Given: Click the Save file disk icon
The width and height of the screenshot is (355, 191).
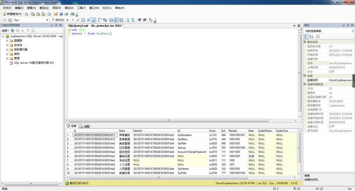Looking at the screenshot, I should pyautogui.click(x=61, y=14).
